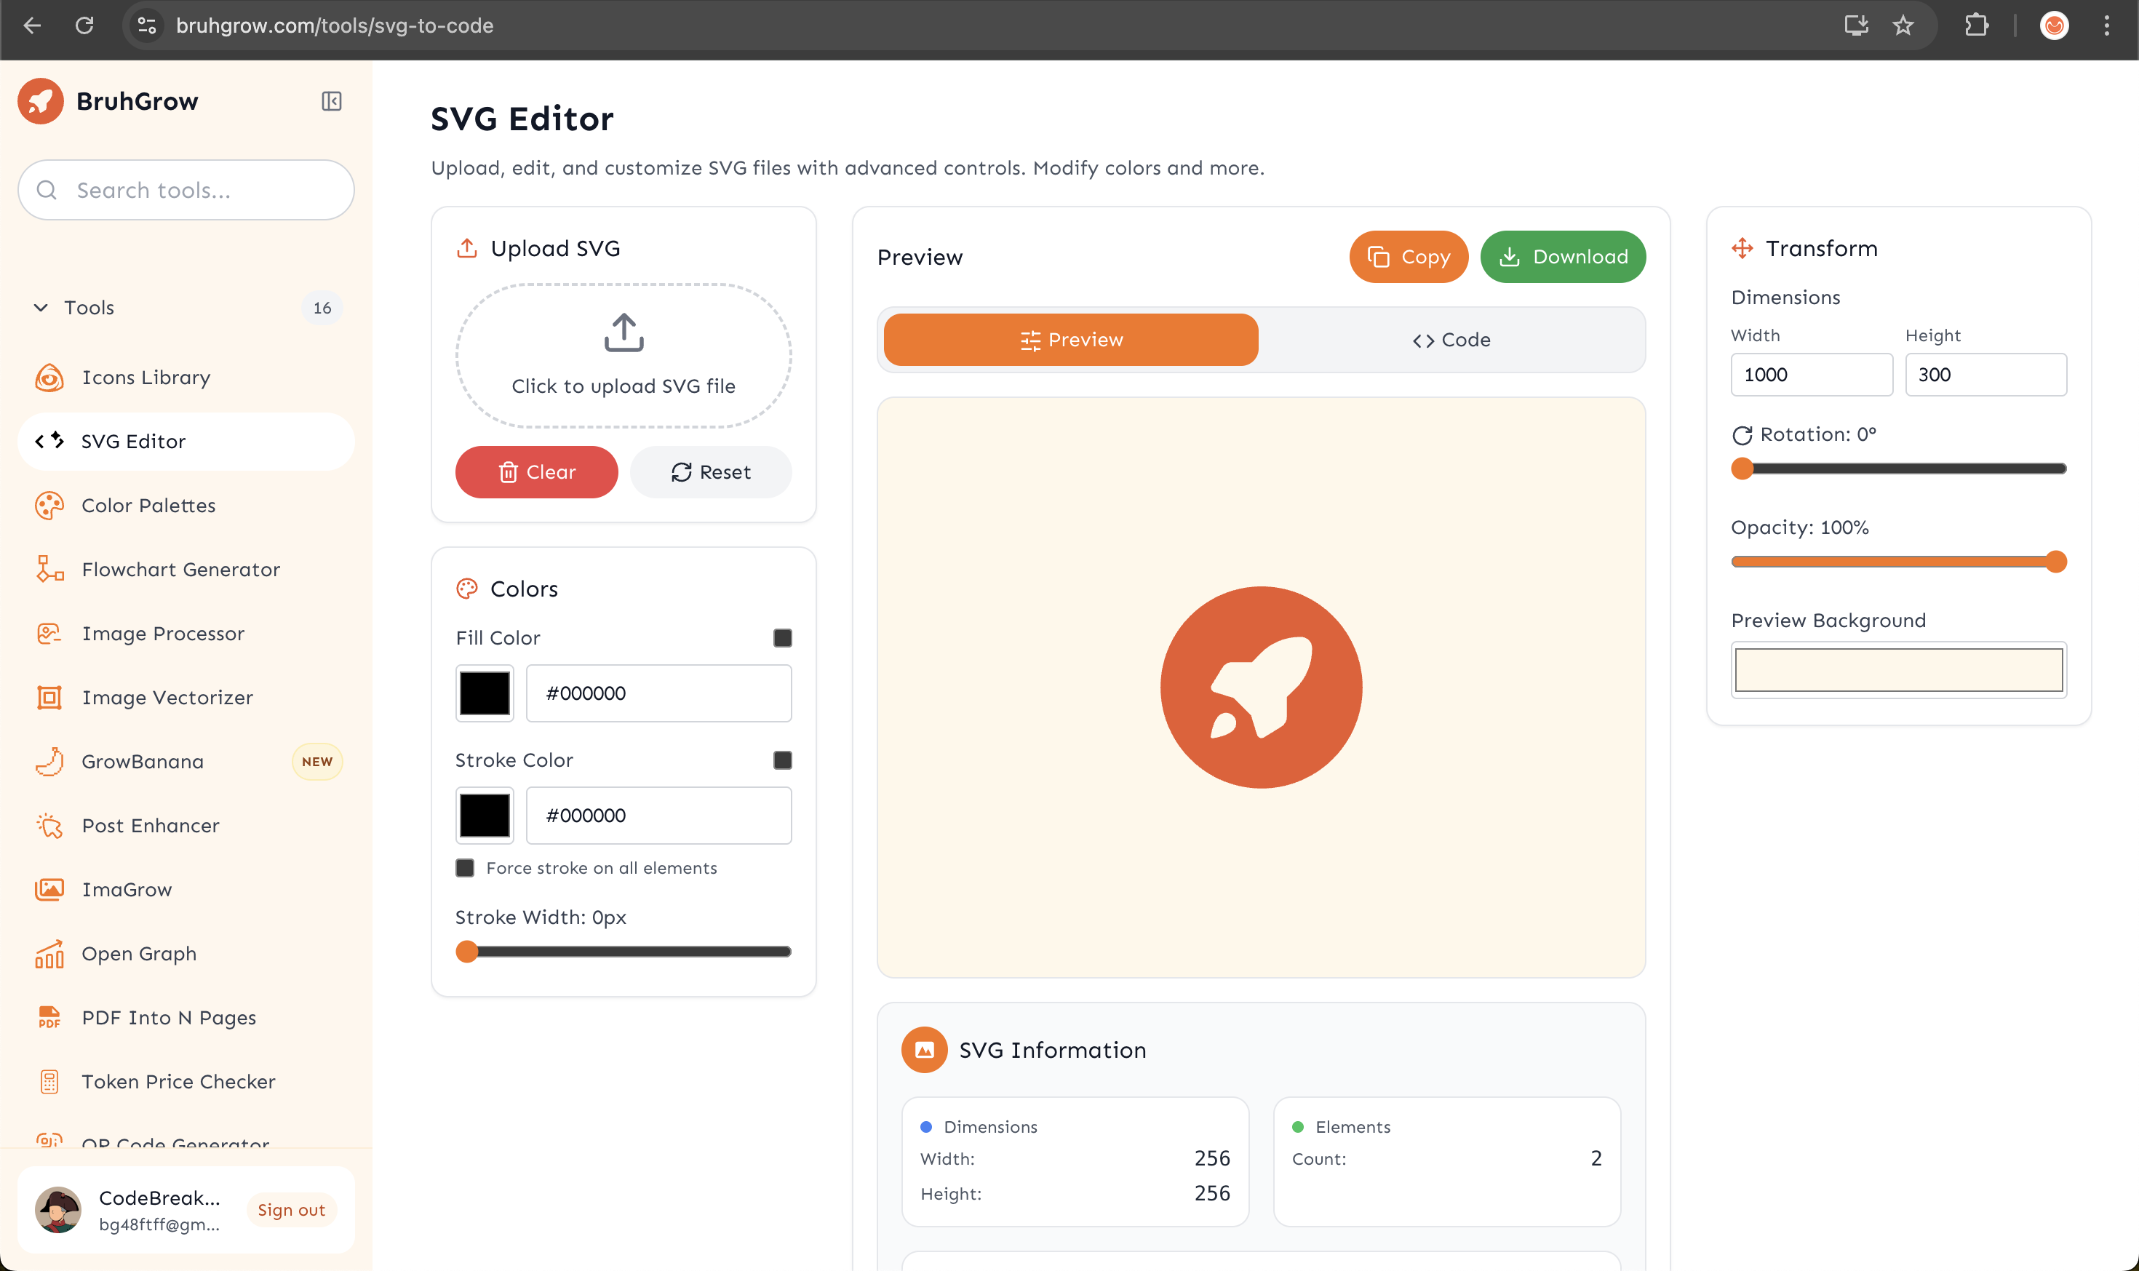The image size is (2139, 1271).
Task: Click the SVG Information image icon
Action: pos(925,1050)
